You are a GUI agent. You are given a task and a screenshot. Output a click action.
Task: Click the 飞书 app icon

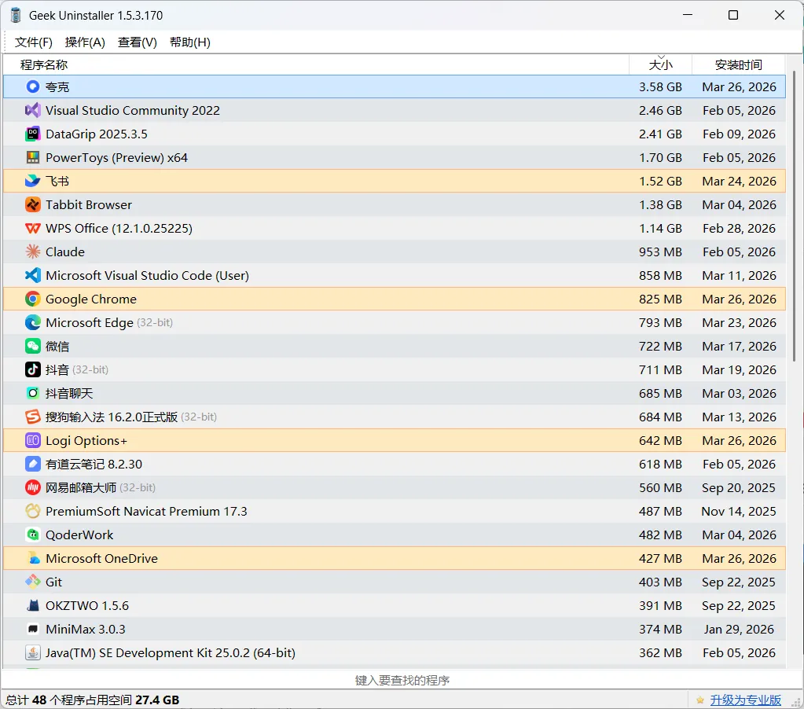point(33,181)
